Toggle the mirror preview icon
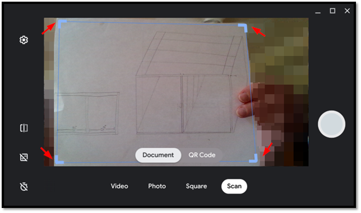The image size is (361, 213). point(24,128)
